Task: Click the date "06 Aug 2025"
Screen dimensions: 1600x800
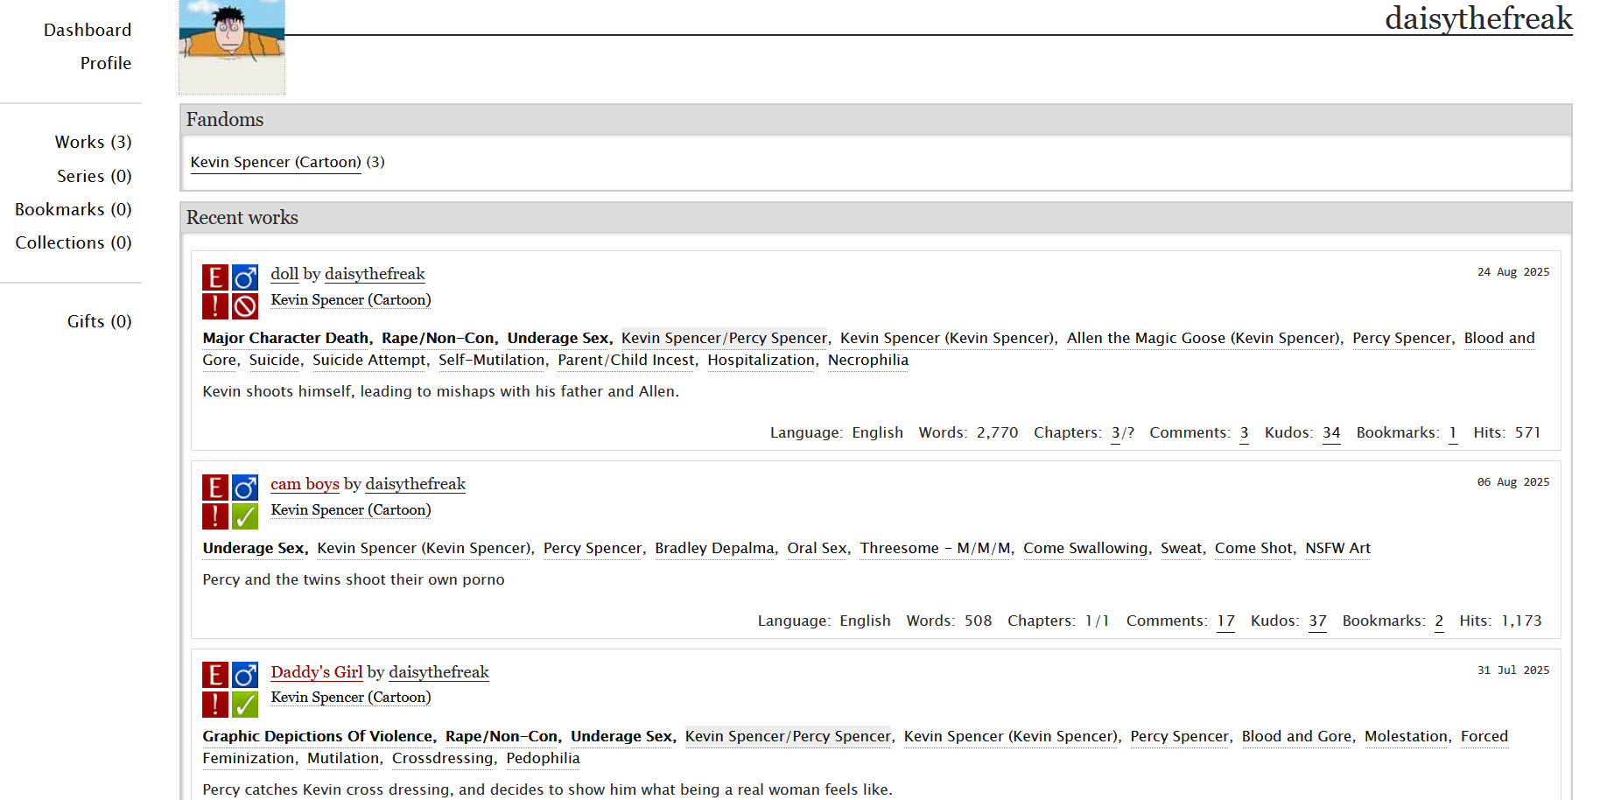Action: pos(1513,482)
